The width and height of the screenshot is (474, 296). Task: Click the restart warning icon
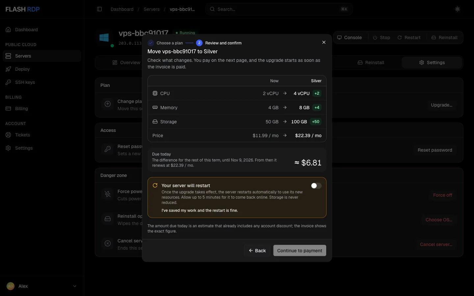[x=155, y=185]
